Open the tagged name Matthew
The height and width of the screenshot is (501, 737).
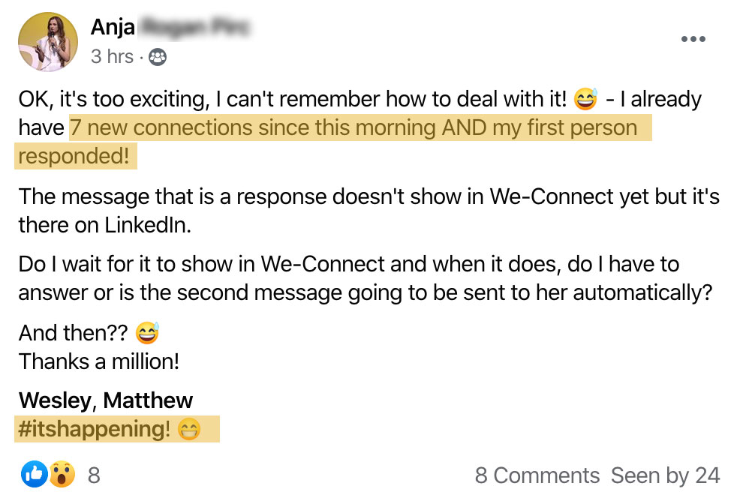148,400
